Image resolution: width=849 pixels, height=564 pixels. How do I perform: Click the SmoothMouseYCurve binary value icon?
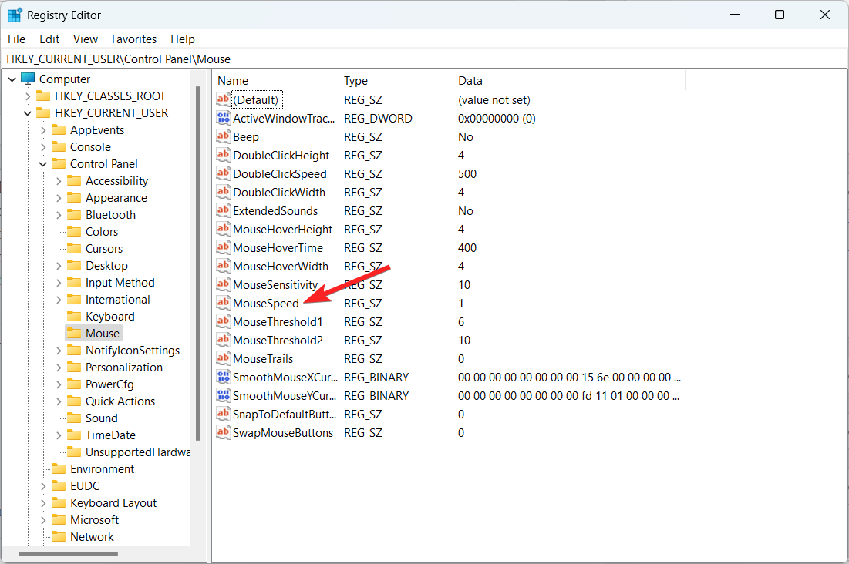pos(223,395)
